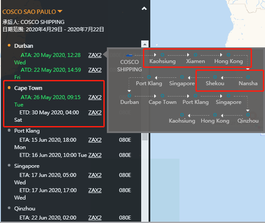Click Shekou port node in route popup
This screenshot has height=223, width=265.
pos(215,77)
